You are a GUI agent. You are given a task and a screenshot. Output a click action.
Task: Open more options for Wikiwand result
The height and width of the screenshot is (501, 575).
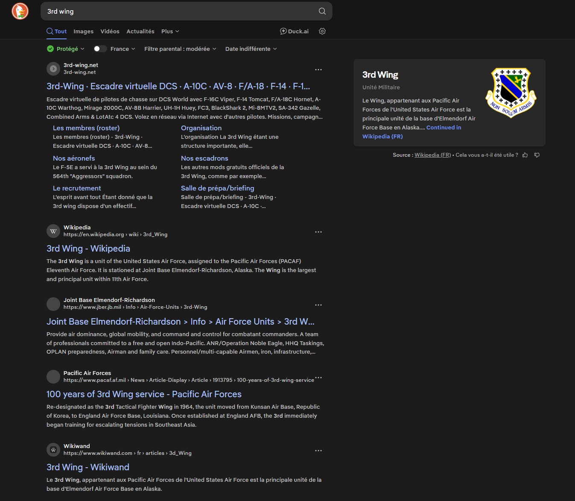click(x=318, y=451)
